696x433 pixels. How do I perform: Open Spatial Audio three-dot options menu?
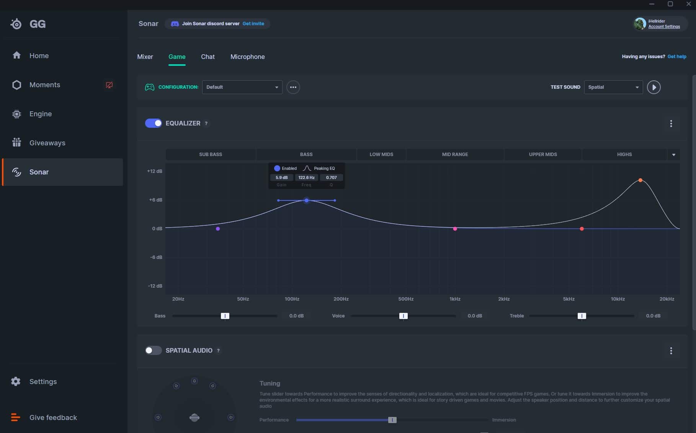[x=671, y=351]
